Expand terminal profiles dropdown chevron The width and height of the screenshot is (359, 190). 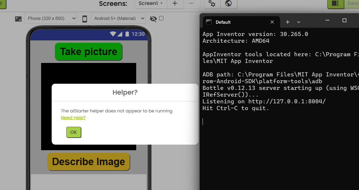click(299, 22)
